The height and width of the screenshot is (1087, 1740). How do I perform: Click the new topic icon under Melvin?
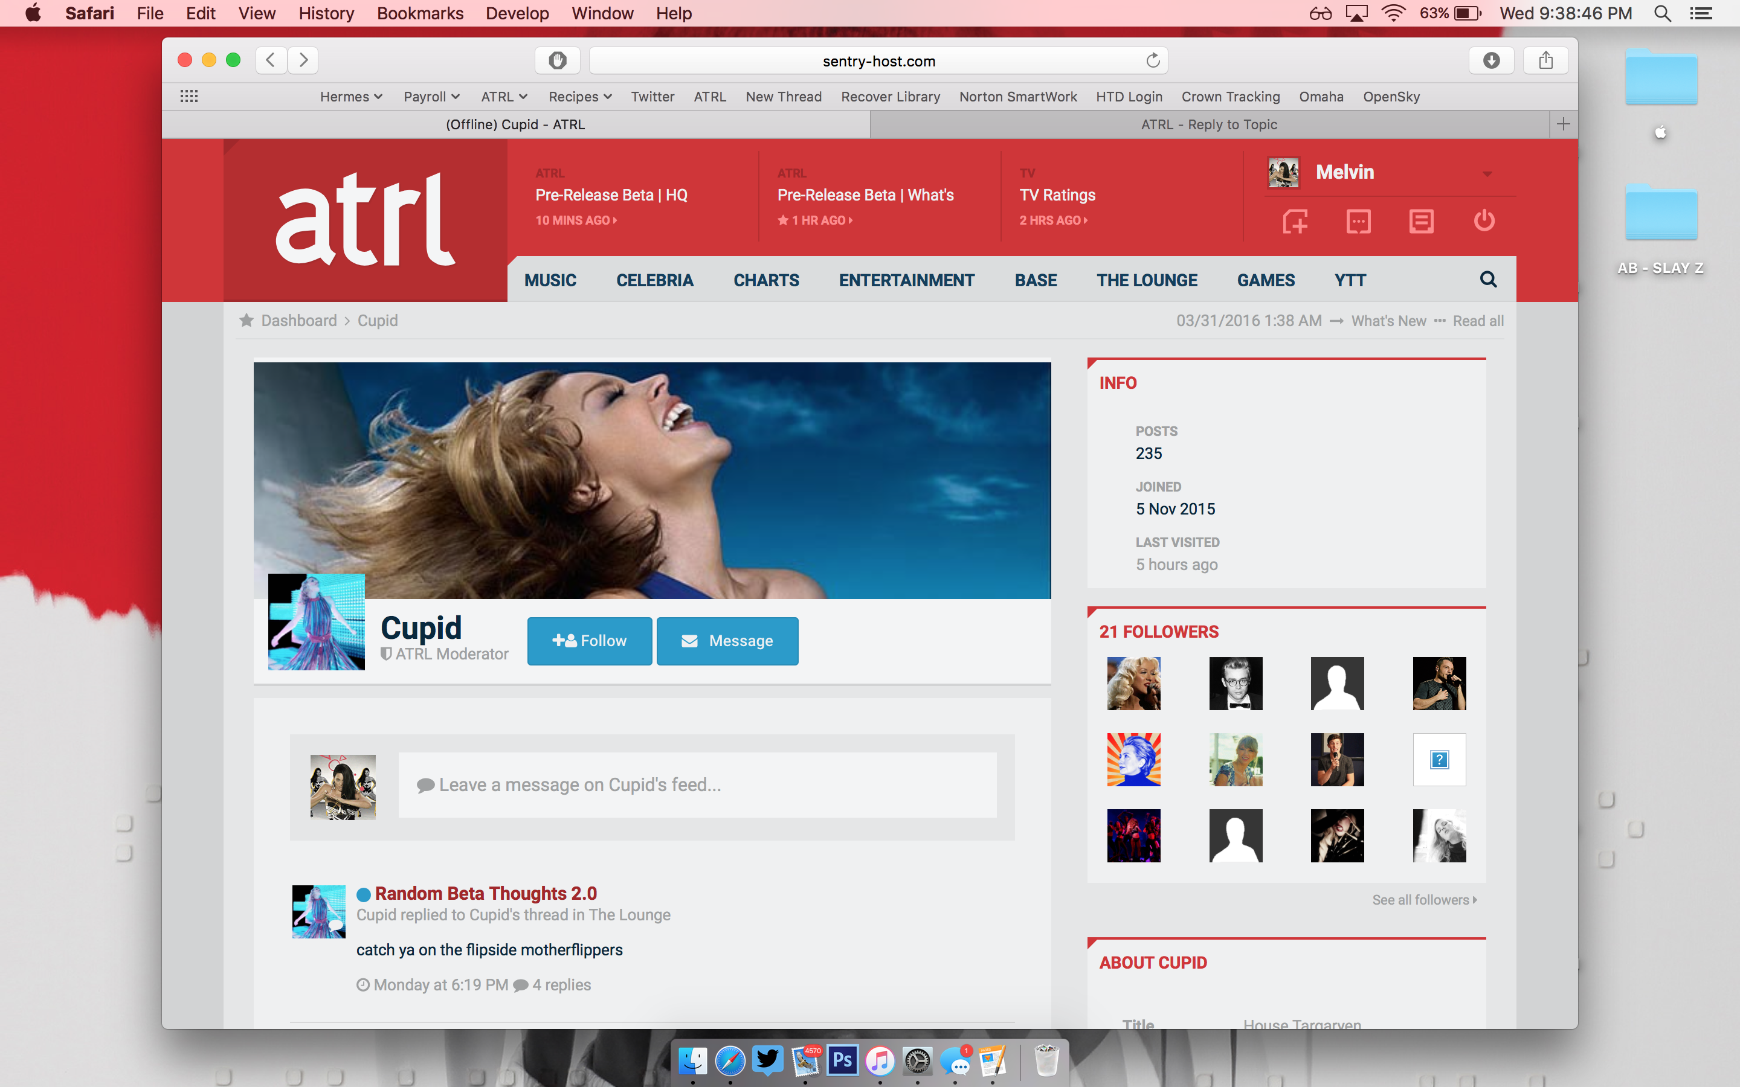click(1295, 220)
